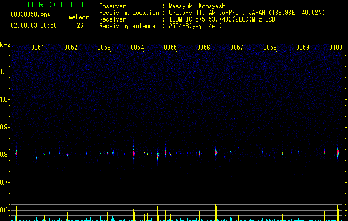Click the date stamp 02.08.03 00:50

[x=34, y=25]
